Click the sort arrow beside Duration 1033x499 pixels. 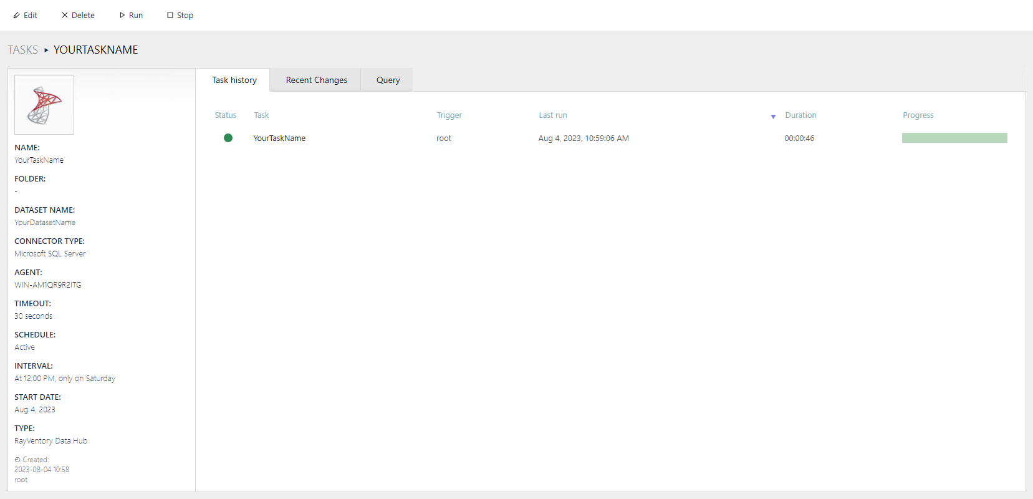(773, 117)
